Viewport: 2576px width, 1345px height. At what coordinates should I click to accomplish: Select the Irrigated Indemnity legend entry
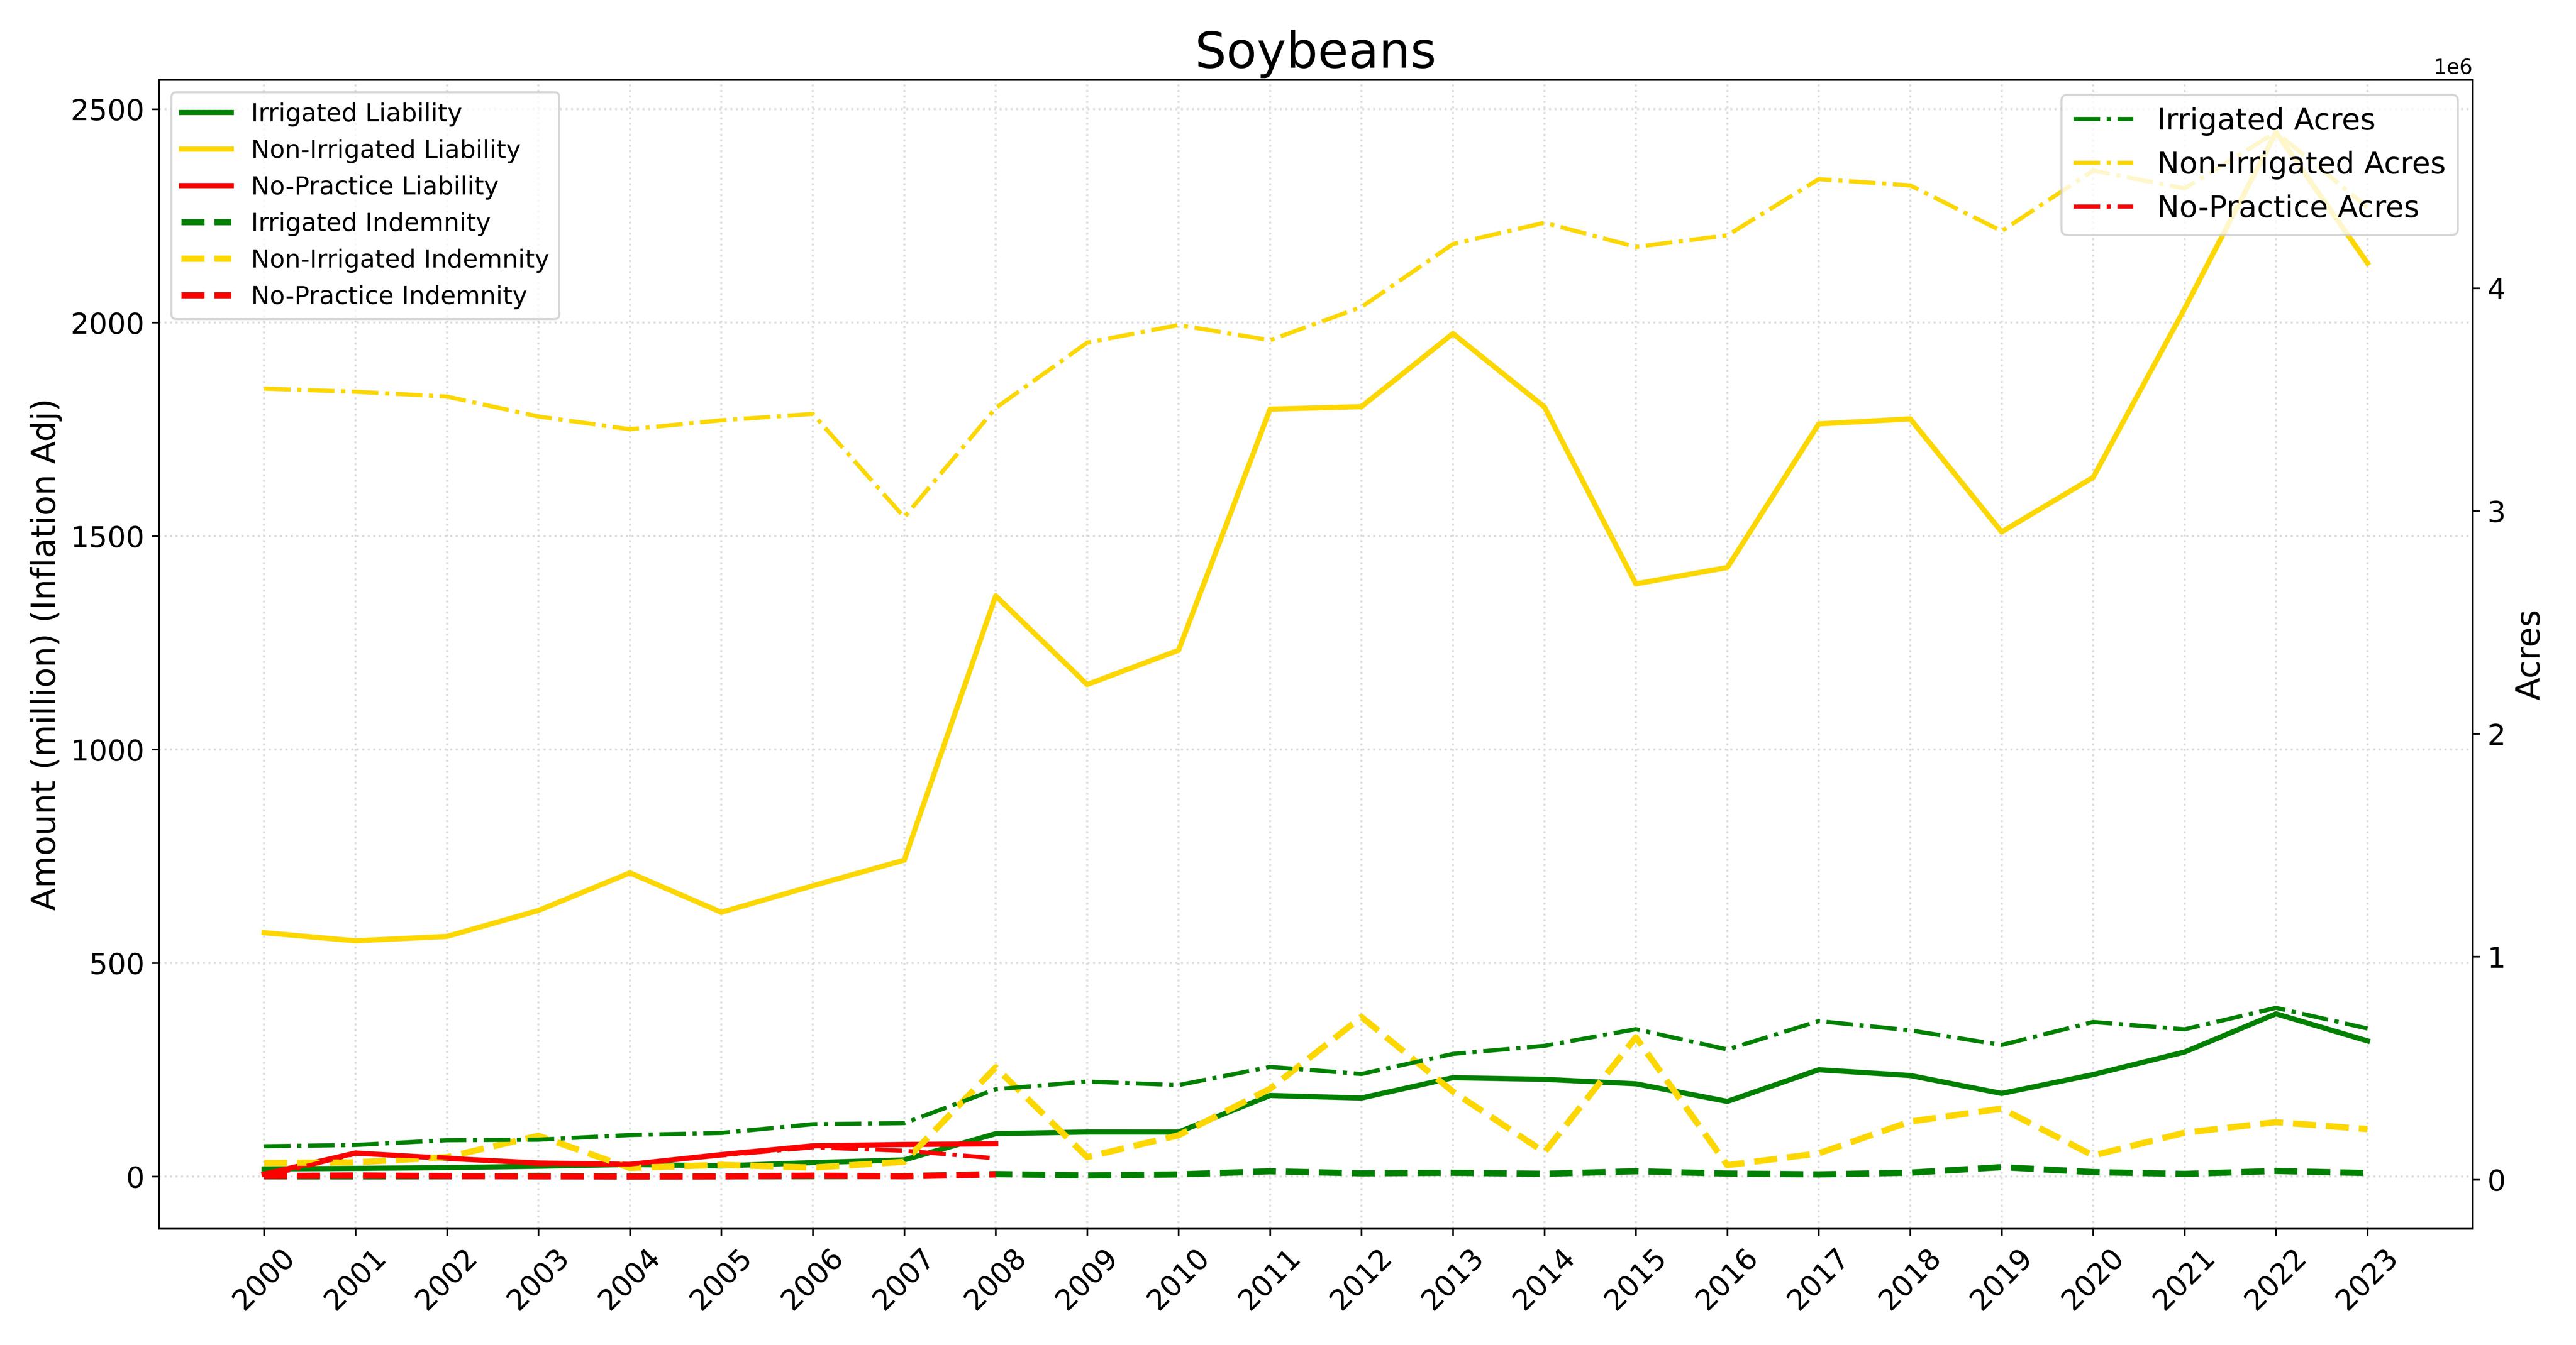point(370,223)
